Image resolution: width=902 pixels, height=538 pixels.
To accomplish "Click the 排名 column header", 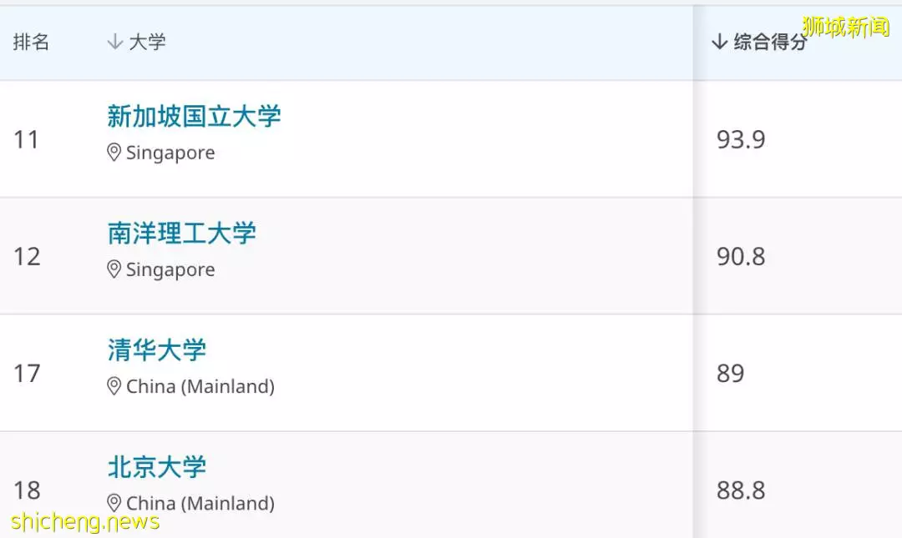I will pyautogui.click(x=31, y=42).
